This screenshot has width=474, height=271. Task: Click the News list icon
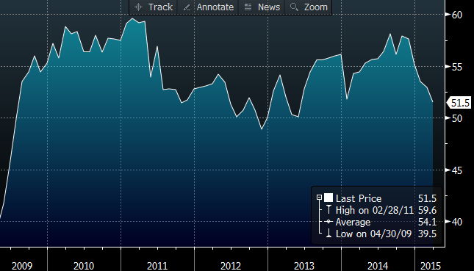pyautogui.click(x=248, y=7)
